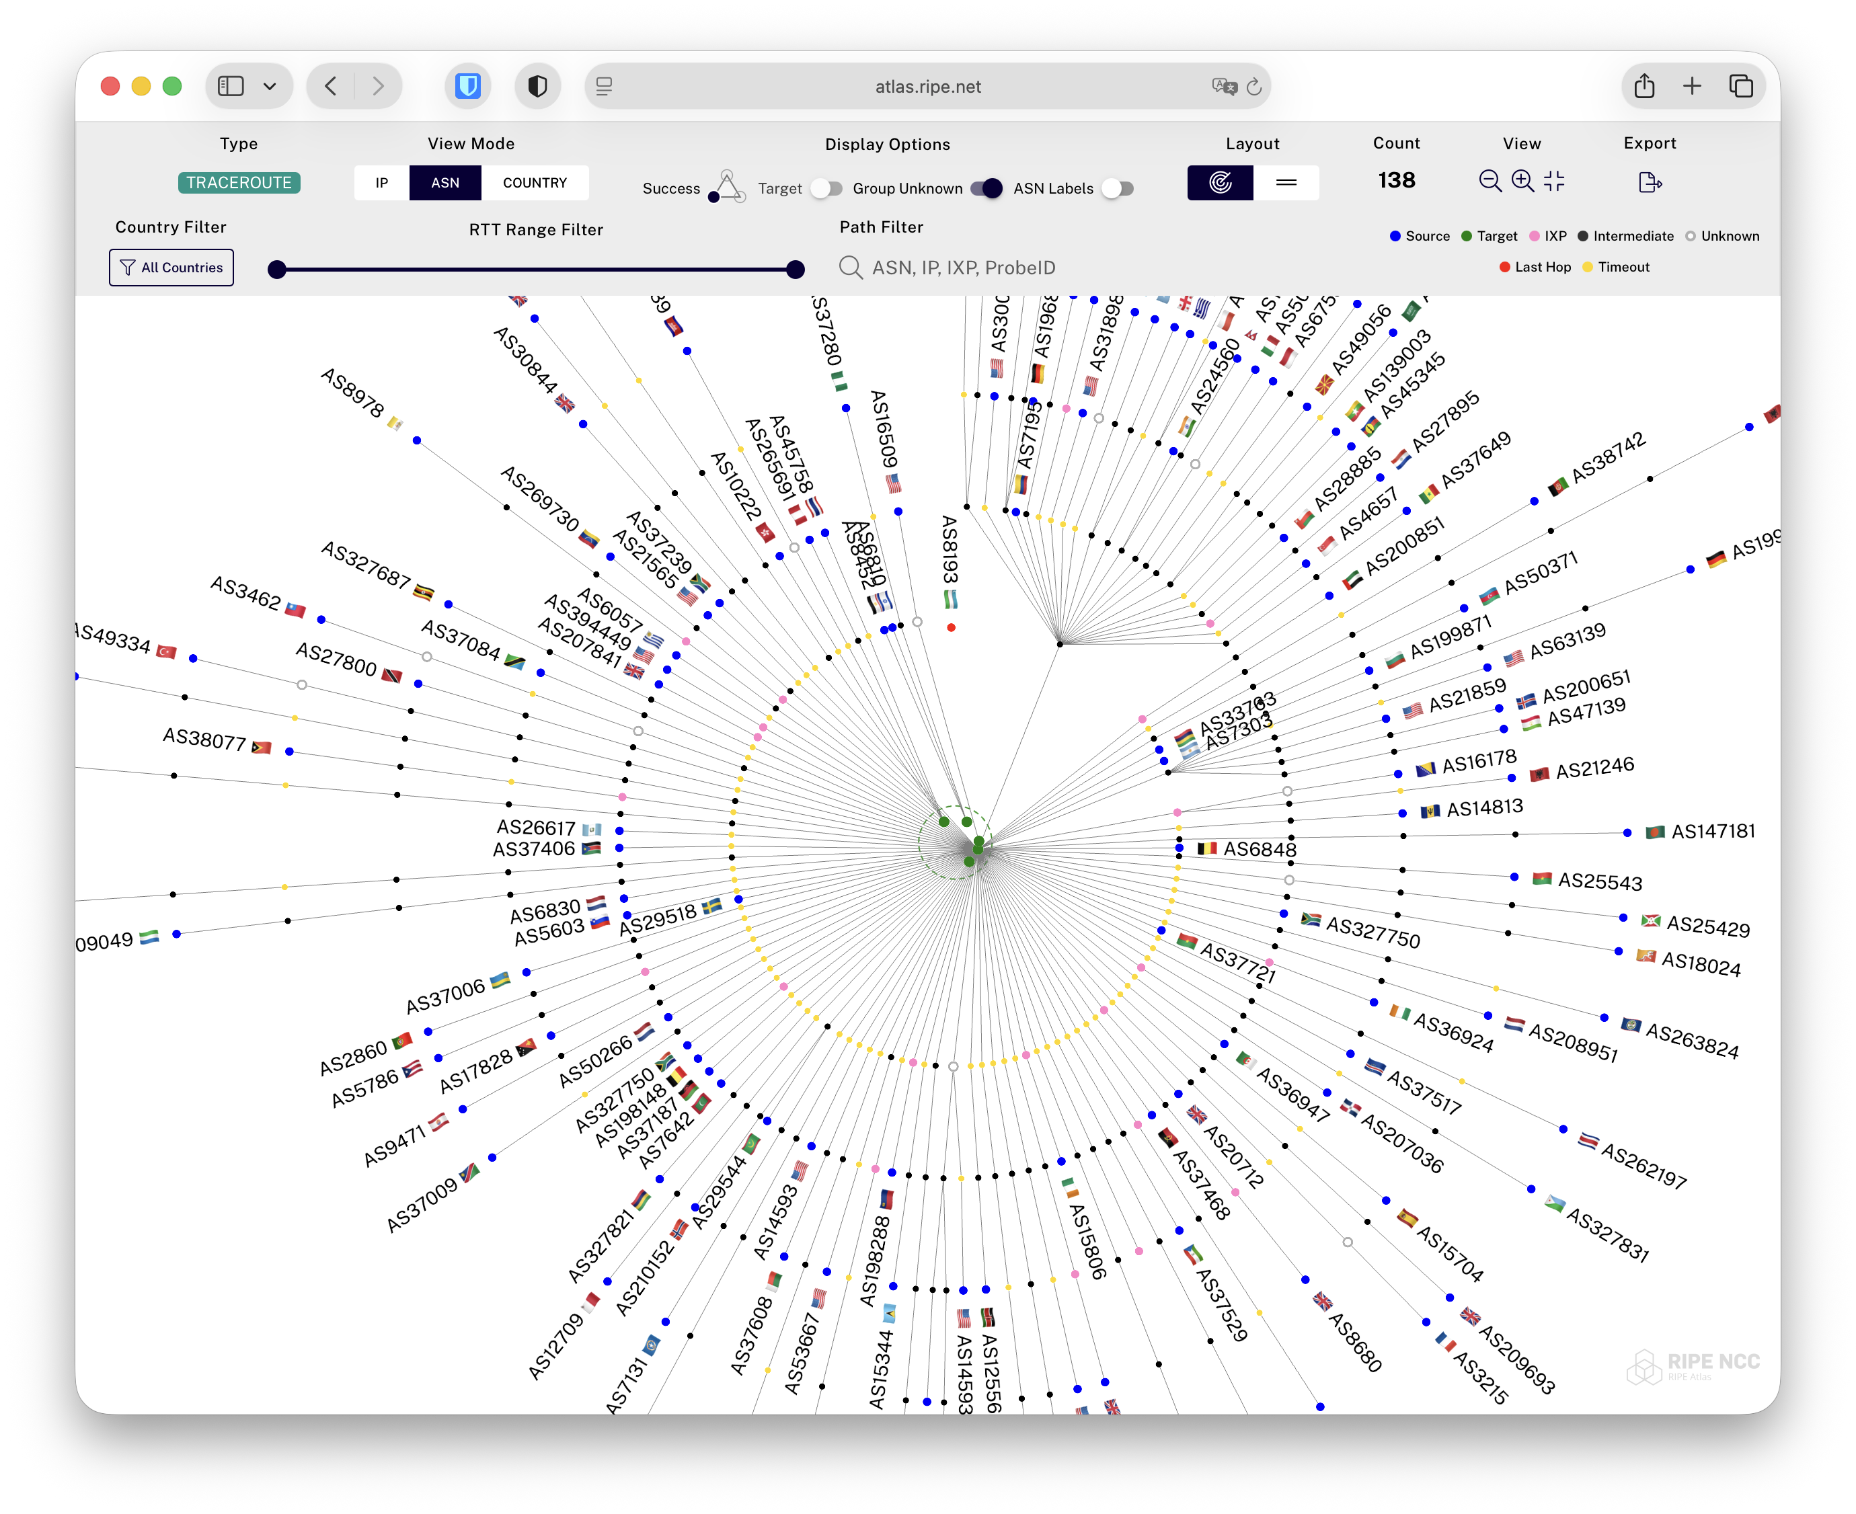This screenshot has height=1514, width=1856.
Task: Switch to IP view mode
Action: point(381,183)
